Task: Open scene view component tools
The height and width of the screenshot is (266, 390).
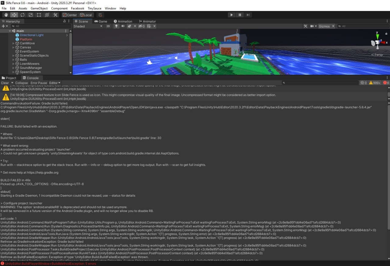Action: click(x=305, y=26)
